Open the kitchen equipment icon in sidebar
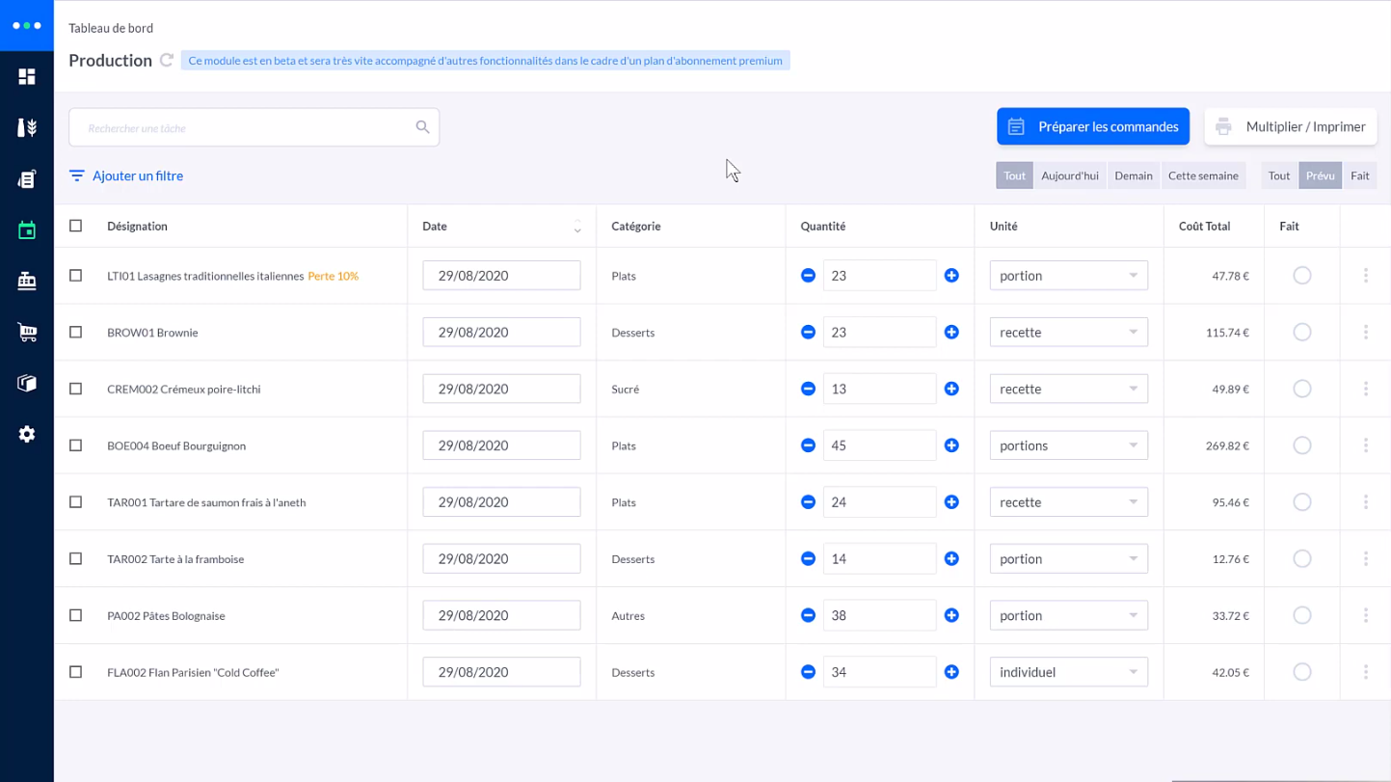 26,280
